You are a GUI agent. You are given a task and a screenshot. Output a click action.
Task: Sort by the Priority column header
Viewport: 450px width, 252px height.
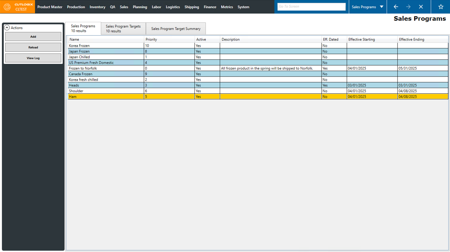151,39
